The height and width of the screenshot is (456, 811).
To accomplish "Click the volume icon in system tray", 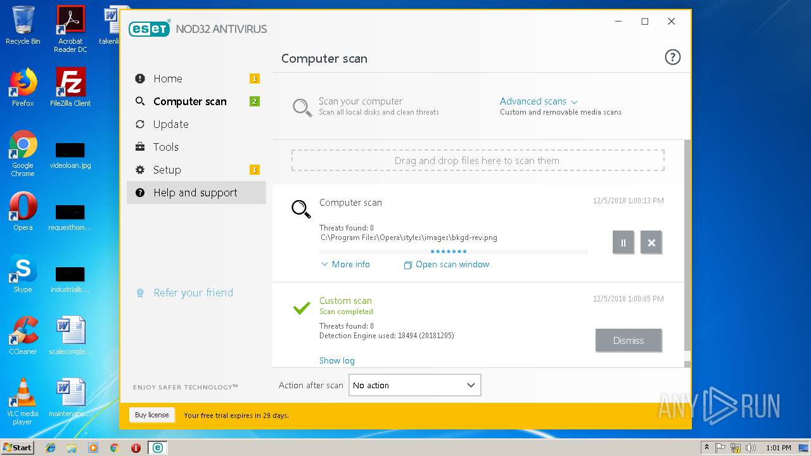I will tap(751, 448).
